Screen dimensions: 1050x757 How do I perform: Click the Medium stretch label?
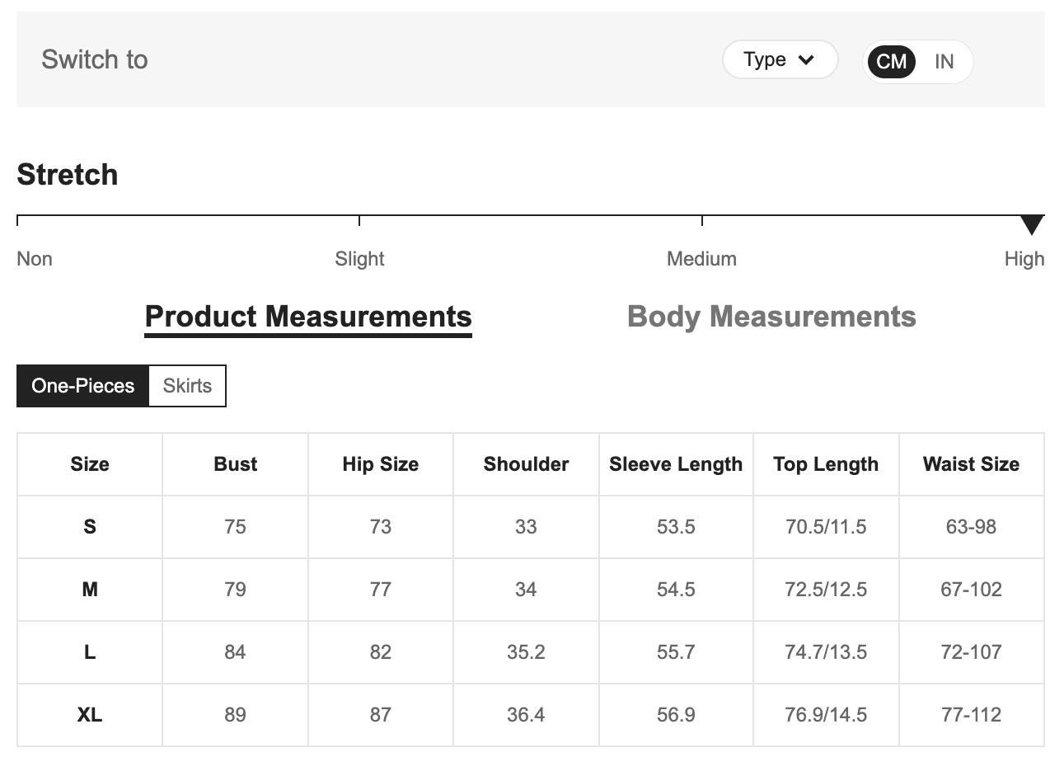pos(701,259)
